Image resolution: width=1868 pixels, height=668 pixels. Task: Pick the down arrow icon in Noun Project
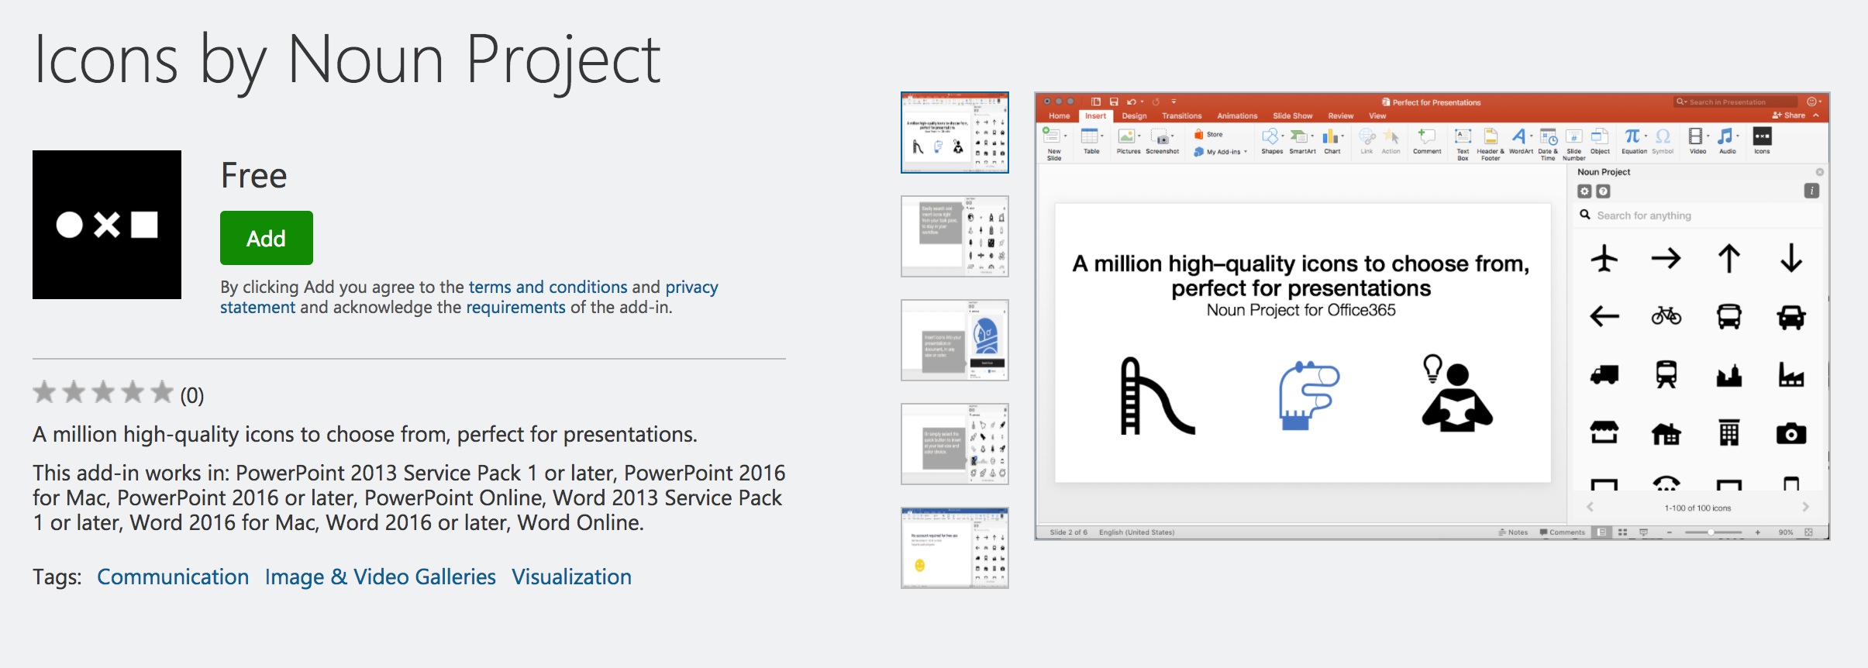(x=1791, y=258)
